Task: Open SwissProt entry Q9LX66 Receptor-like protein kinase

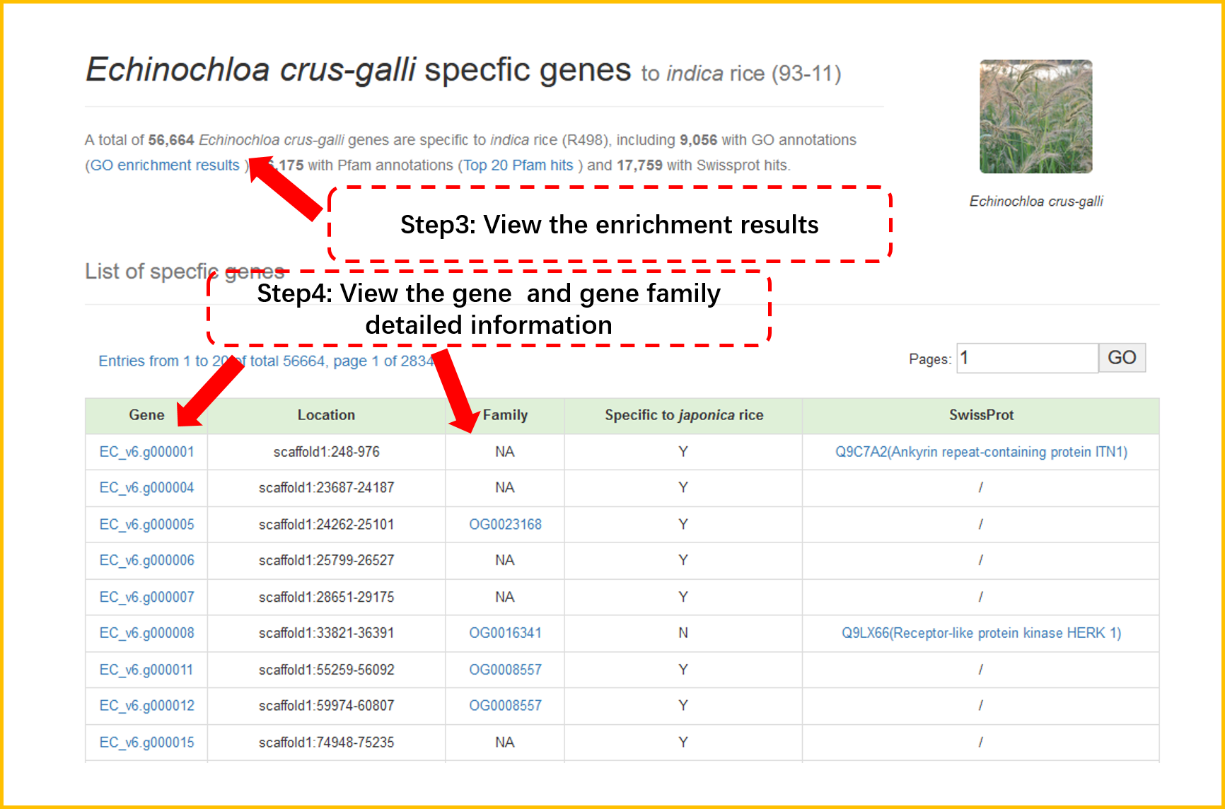Action: point(980,633)
